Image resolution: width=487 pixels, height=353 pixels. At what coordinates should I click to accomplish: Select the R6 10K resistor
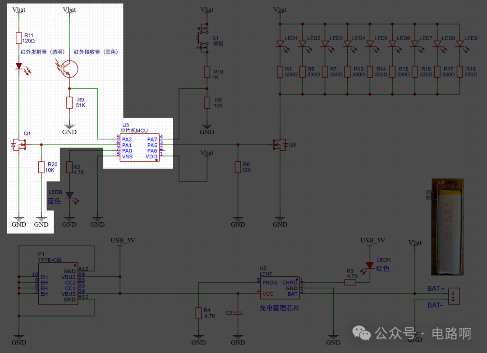238,167
